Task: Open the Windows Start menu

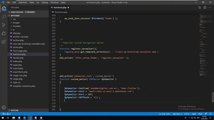Action: [x=3, y=118]
